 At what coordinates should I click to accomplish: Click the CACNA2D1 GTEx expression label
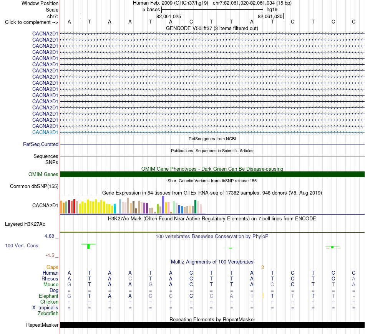(x=45, y=205)
